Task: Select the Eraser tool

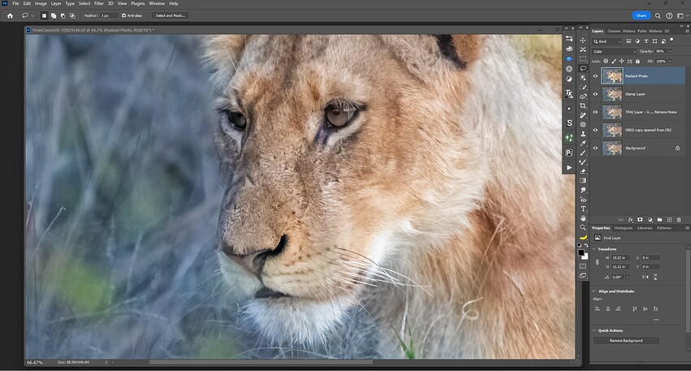Action: pyautogui.click(x=583, y=171)
